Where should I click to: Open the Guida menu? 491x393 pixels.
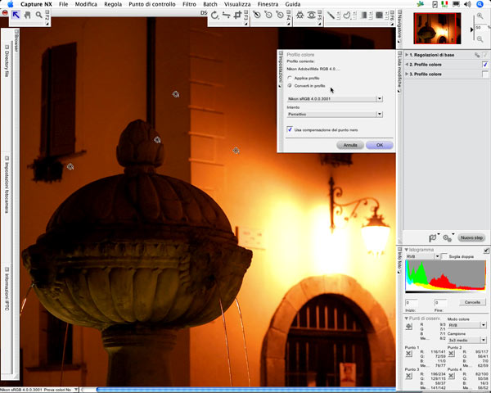pyautogui.click(x=293, y=4)
